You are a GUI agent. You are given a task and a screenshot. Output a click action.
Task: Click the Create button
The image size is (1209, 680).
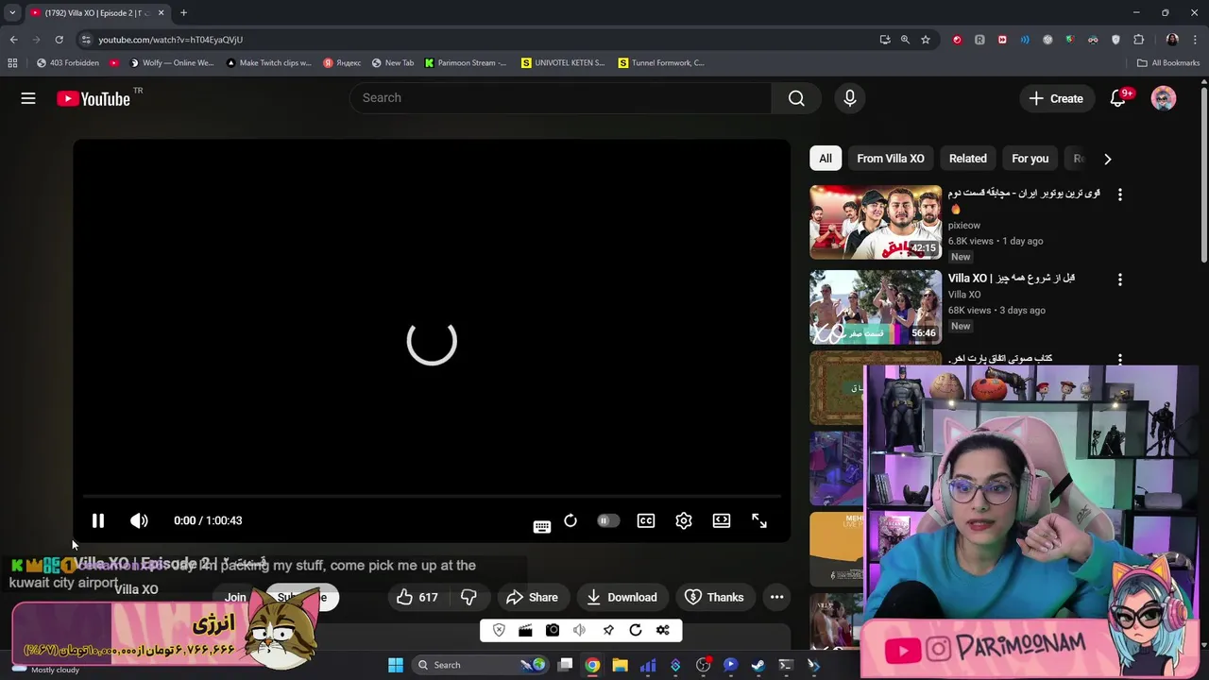pos(1056,98)
